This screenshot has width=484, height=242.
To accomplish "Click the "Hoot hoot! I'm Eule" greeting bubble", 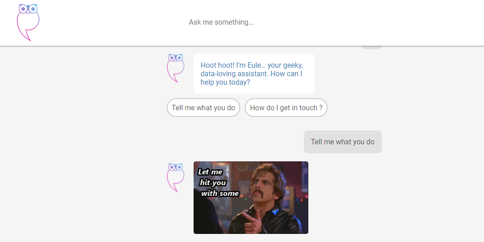I will tap(254, 74).
